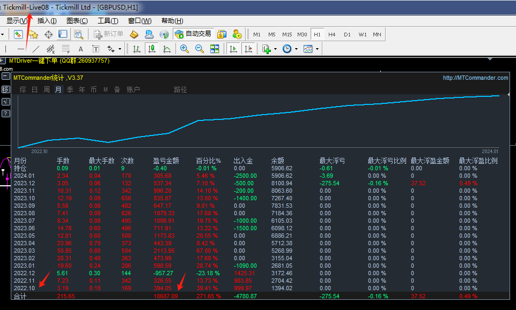The width and height of the screenshot is (516, 310).
Task: Open the chart templates icon
Action: click(x=308, y=49)
